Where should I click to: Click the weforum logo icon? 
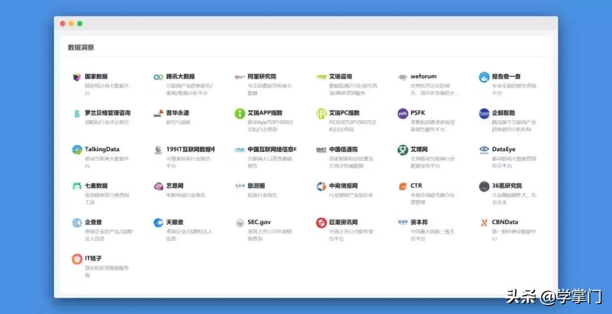pos(402,77)
